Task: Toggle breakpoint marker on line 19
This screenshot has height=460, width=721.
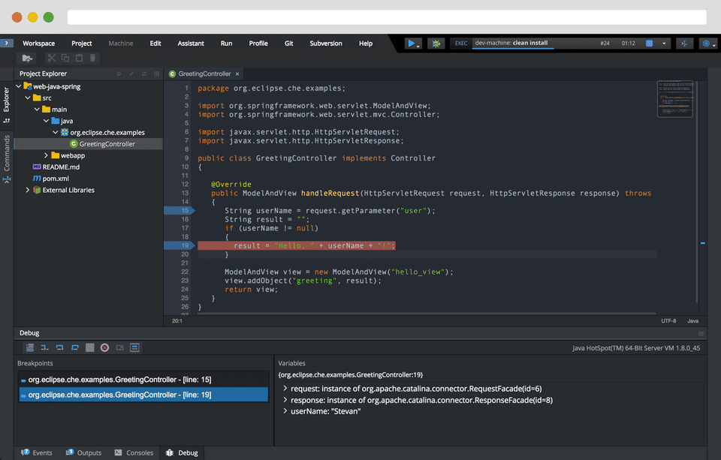Action: coord(184,245)
